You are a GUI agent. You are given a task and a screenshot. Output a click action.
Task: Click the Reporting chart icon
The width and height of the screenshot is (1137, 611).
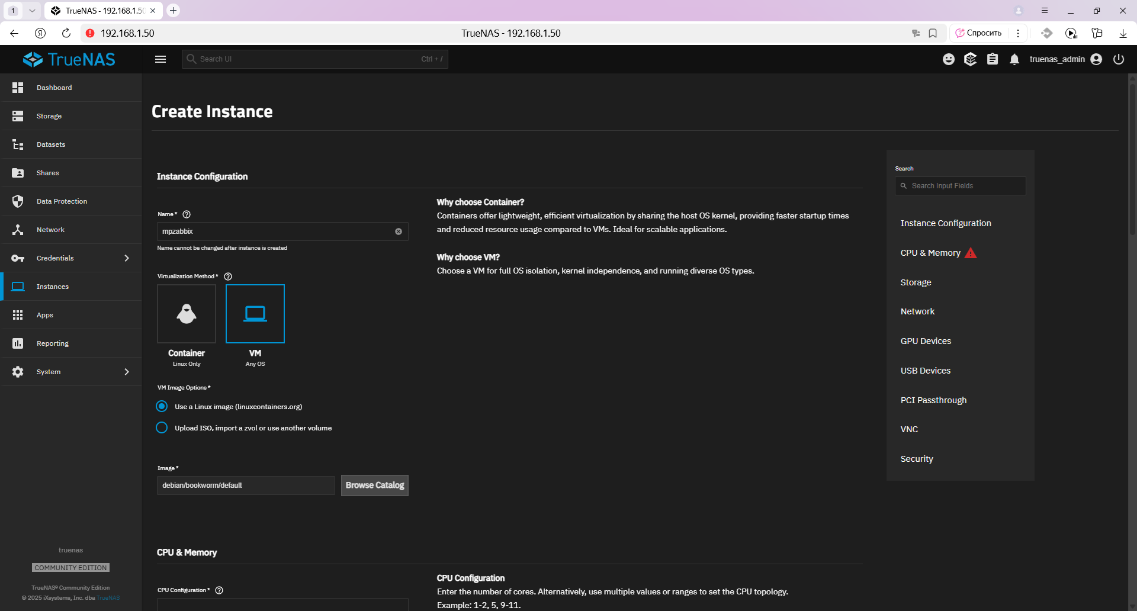(18, 343)
